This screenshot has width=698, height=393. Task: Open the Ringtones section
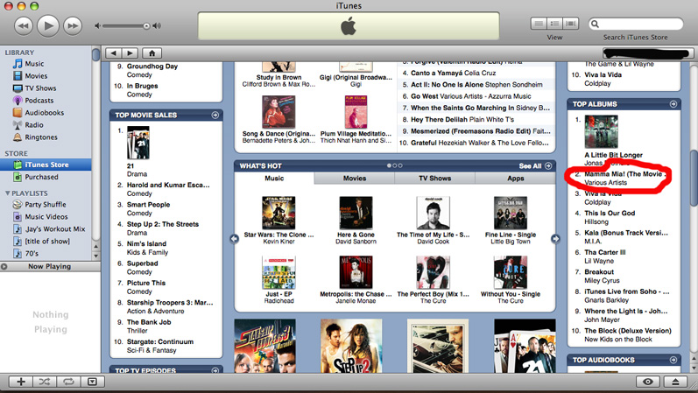(x=41, y=137)
